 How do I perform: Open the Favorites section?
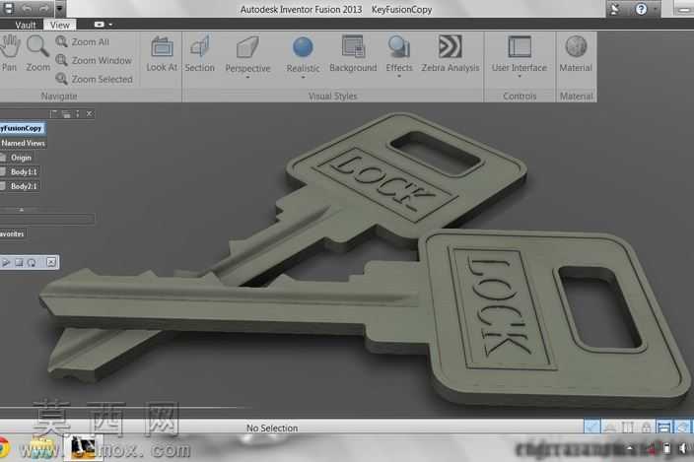tap(13, 233)
